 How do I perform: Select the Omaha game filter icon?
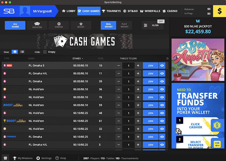point(59,25)
